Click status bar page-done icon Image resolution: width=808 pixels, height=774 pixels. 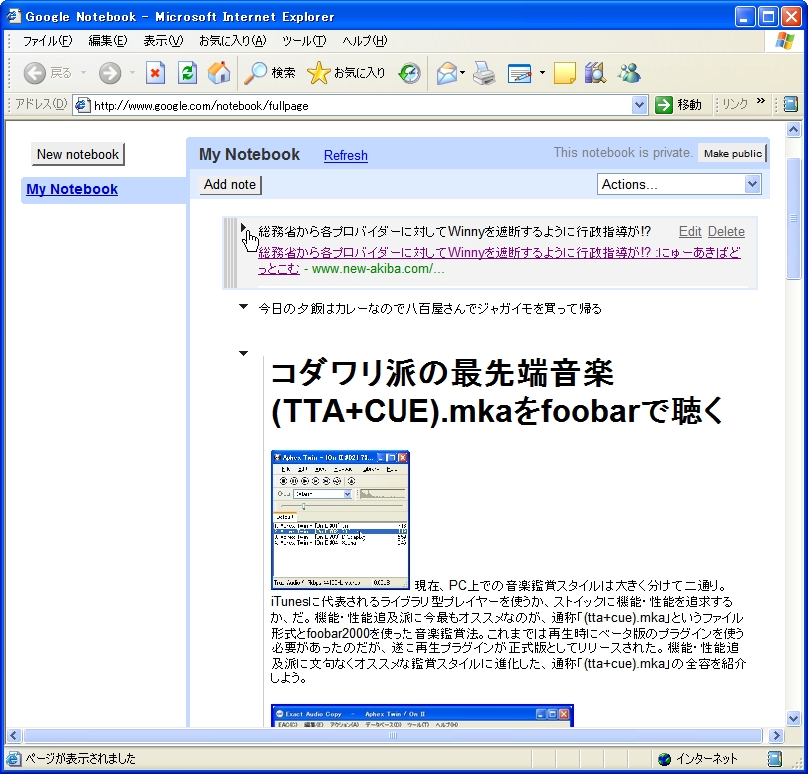[14, 759]
